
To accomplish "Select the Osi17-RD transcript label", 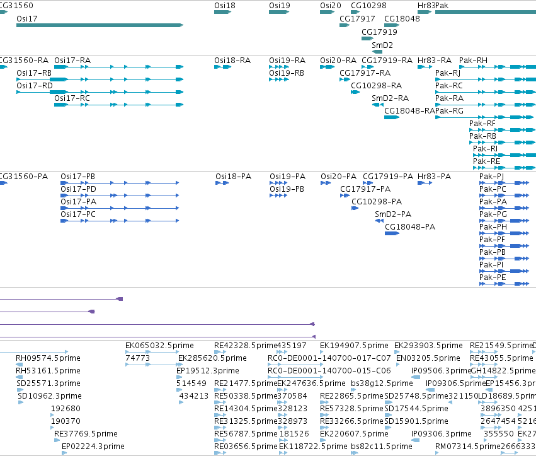I will pyautogui.click(x=35, y=86).
